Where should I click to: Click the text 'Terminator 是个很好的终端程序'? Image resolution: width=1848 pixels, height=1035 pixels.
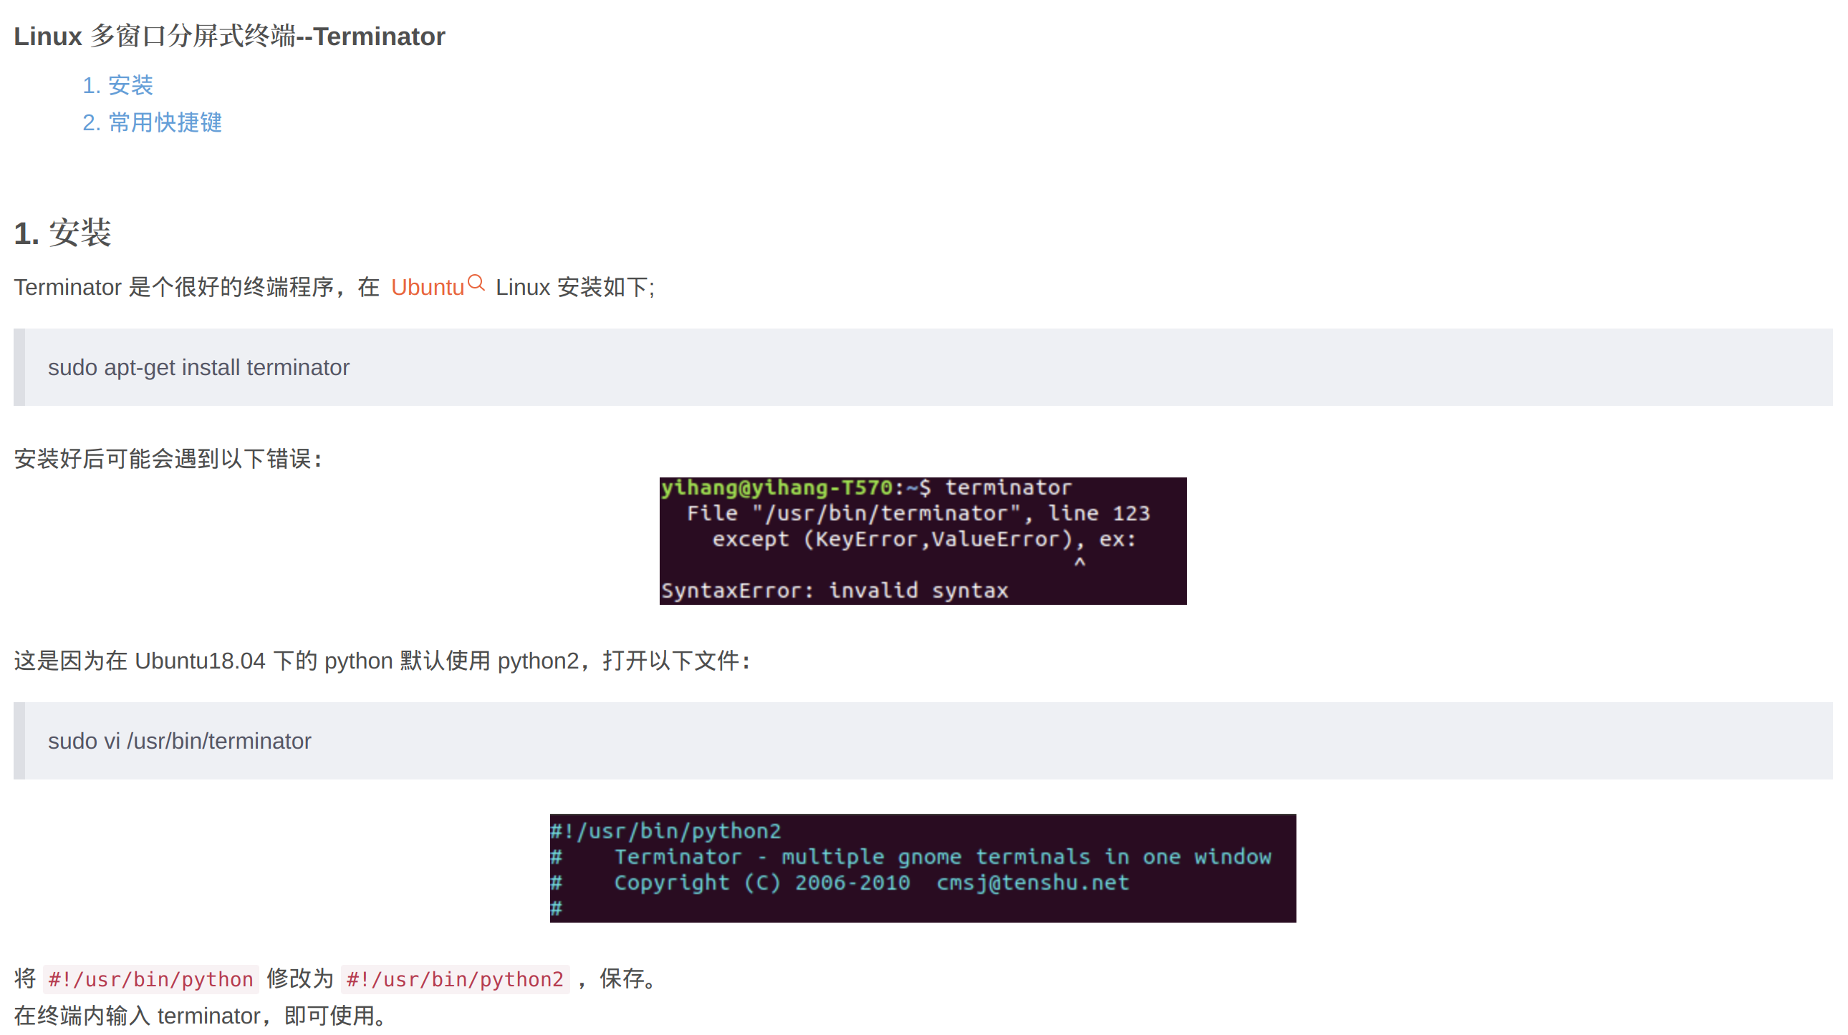(x=173, y=288)
